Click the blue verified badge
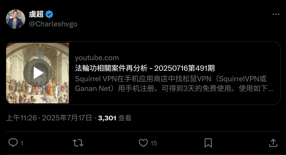Screen dimensions: 286x155 click(49, 14)
